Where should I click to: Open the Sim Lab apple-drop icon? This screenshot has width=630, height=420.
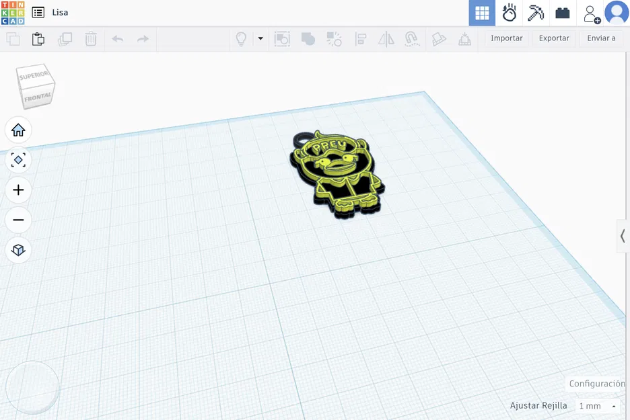[x=509, y=13]
